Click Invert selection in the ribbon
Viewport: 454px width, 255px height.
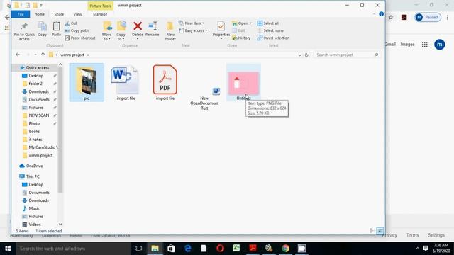pyautogui.click(x=273, y=38)
